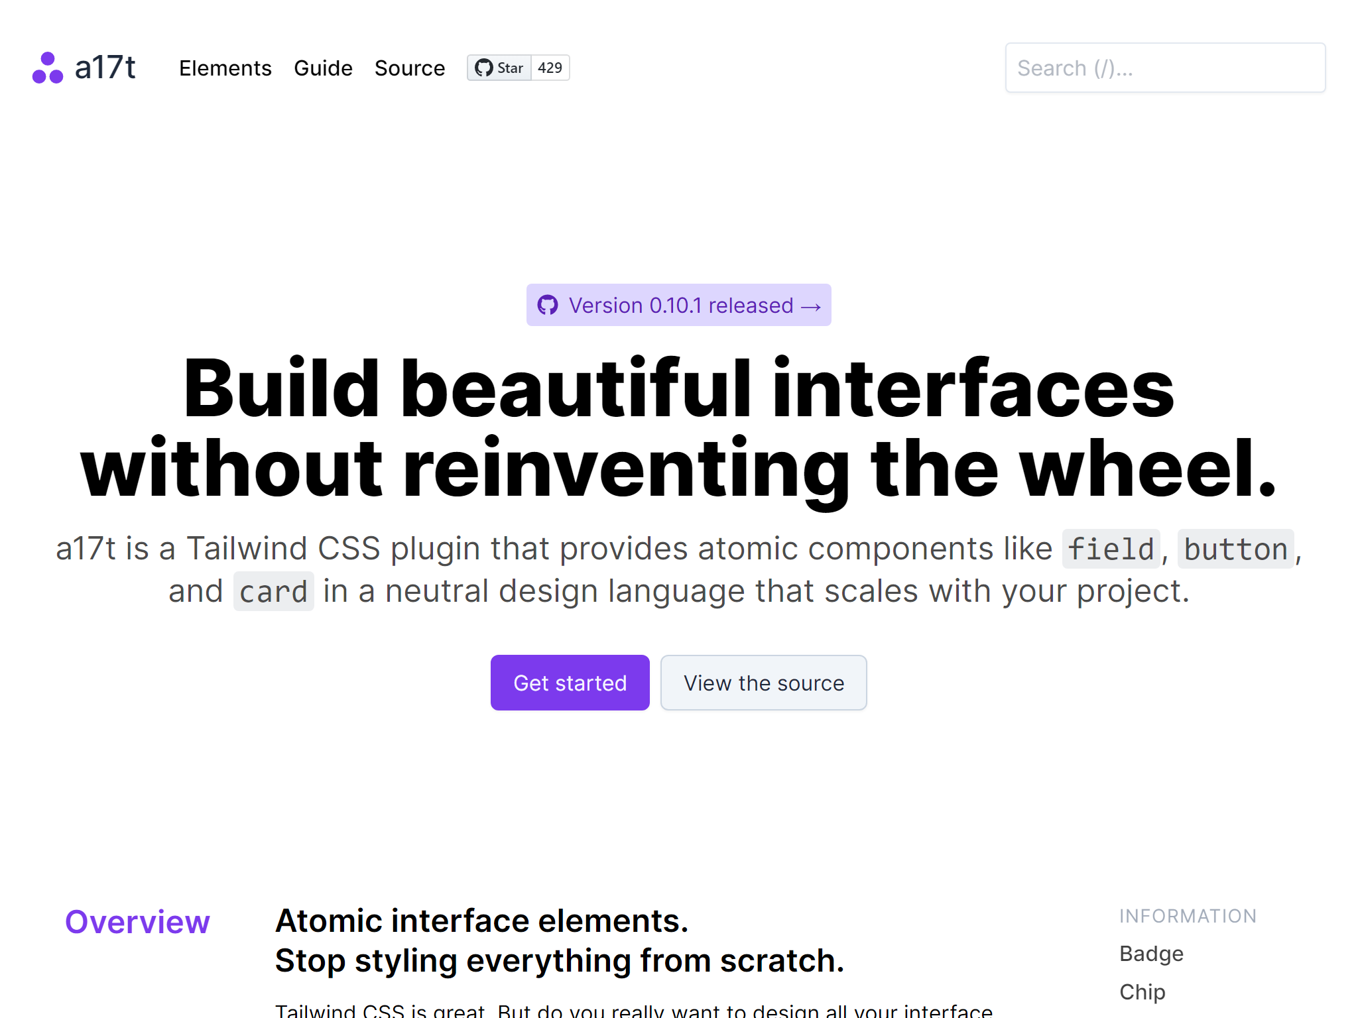1358x1018 pixels.
Task: Click the a17t purple dots logo
Action: click(x=48, y=68)
